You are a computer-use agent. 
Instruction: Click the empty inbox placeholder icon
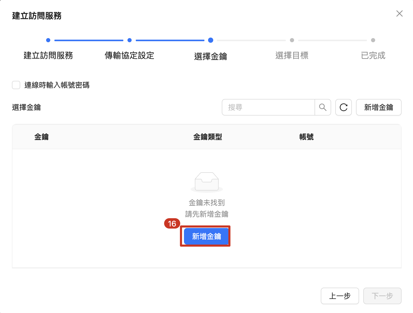coord(206,182)
